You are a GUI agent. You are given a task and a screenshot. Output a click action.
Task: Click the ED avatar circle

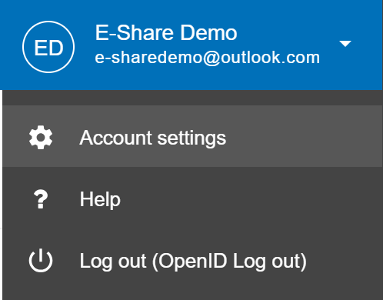coord(48,47)
